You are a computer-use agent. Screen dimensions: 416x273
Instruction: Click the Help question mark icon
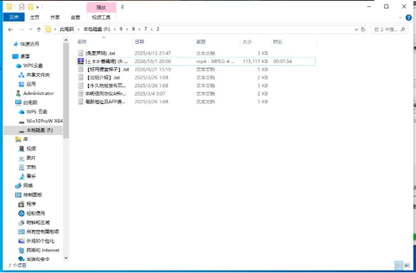(409, 18)
